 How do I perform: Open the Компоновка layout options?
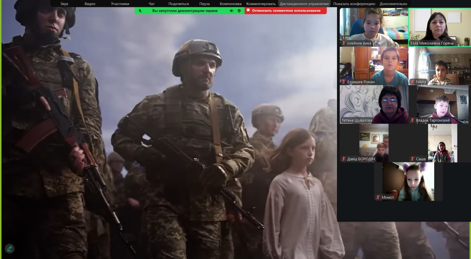click(230, 4)
